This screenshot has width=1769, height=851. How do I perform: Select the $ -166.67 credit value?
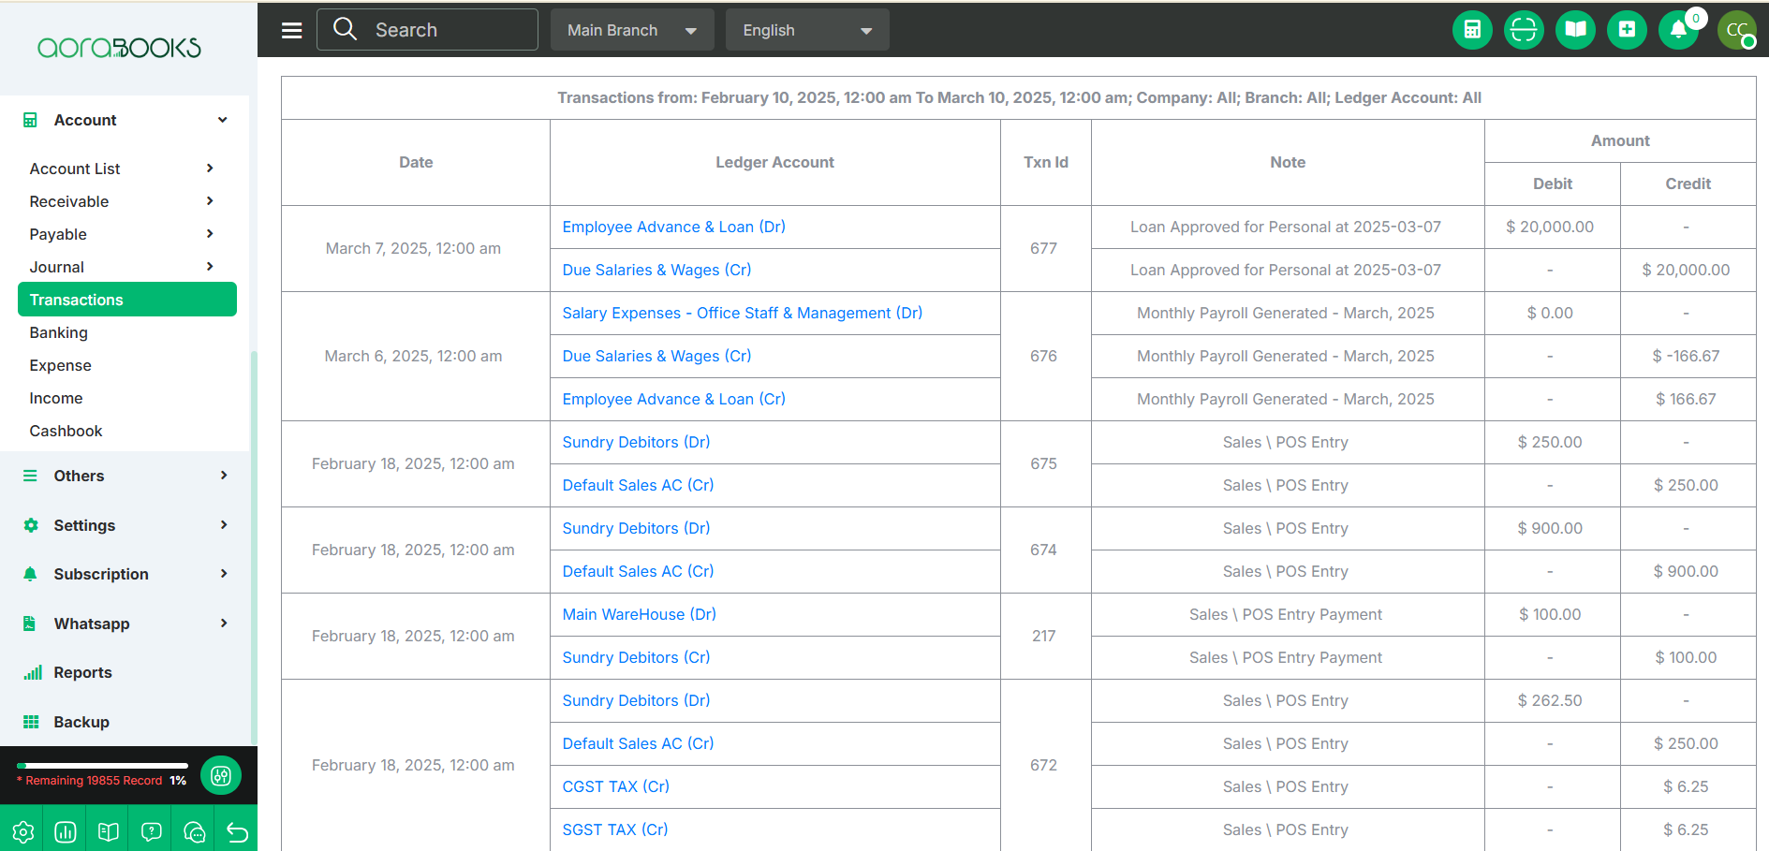pos(1686,356)
